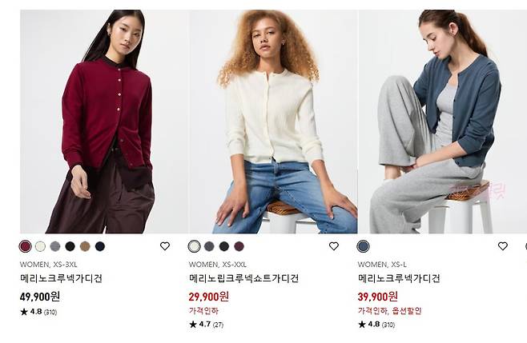Select blue swatch on third cardigan
The height and width of the screenshot is (343, 527).
[364, 246]
